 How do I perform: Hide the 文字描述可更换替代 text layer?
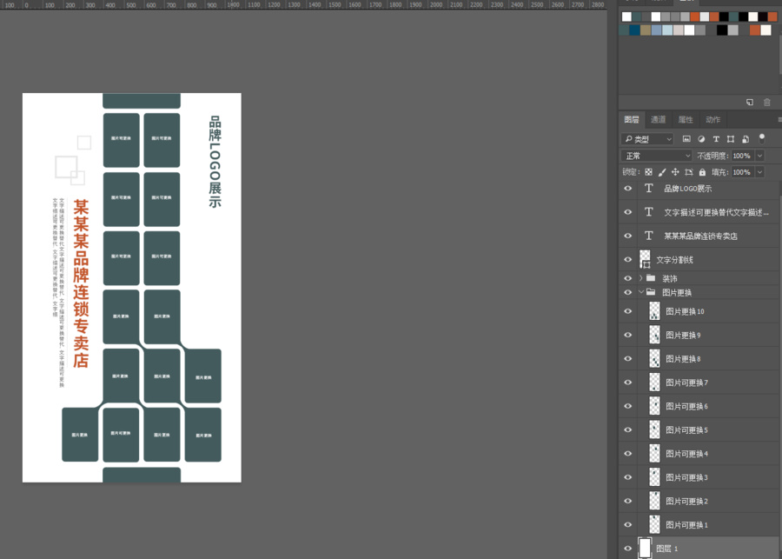[628, 212]
